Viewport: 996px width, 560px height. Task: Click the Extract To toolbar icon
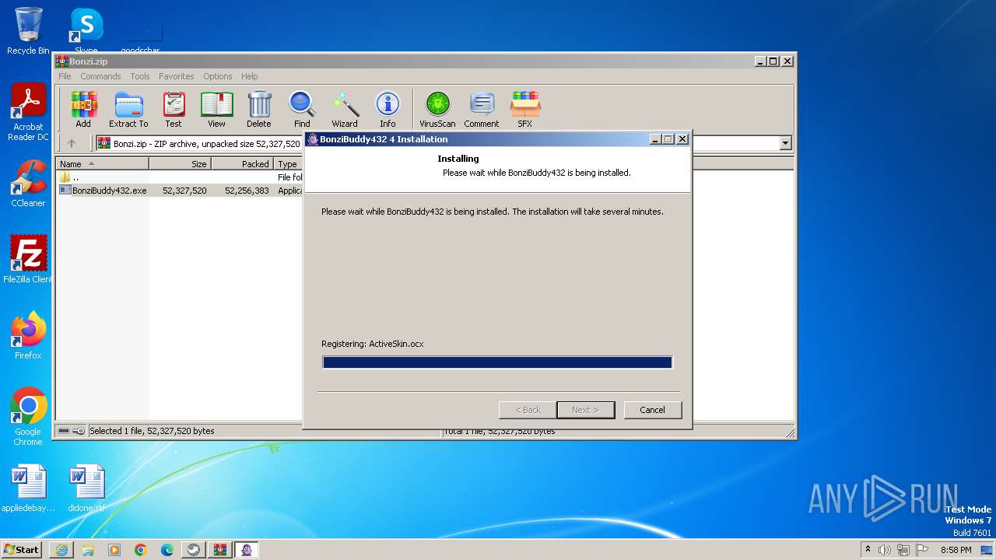(x=128, y=109)
